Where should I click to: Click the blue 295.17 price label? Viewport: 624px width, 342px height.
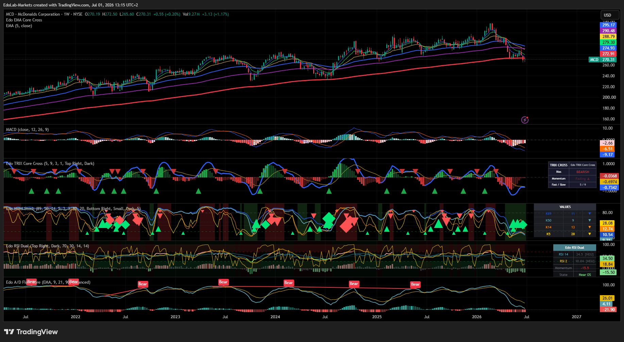click(x=608, y=25)
